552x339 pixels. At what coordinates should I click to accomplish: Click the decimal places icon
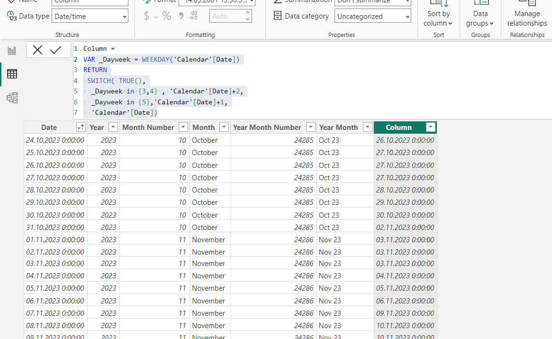tap(193, 16)
